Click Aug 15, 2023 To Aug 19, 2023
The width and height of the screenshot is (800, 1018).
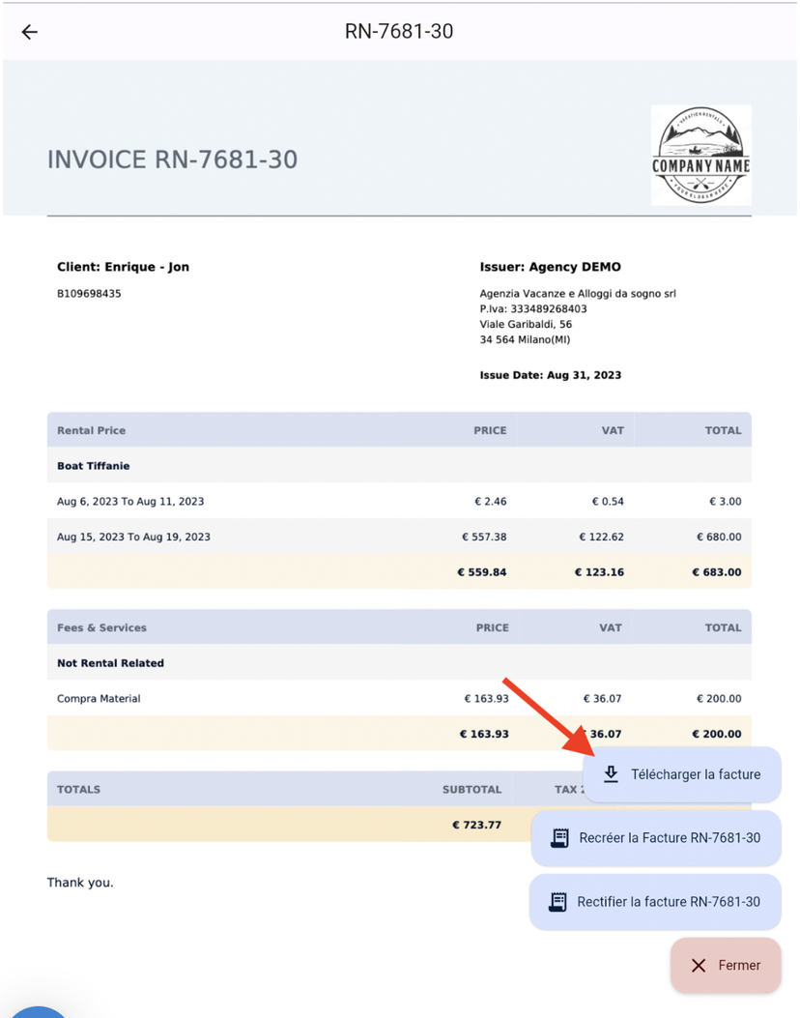(133, 537)
